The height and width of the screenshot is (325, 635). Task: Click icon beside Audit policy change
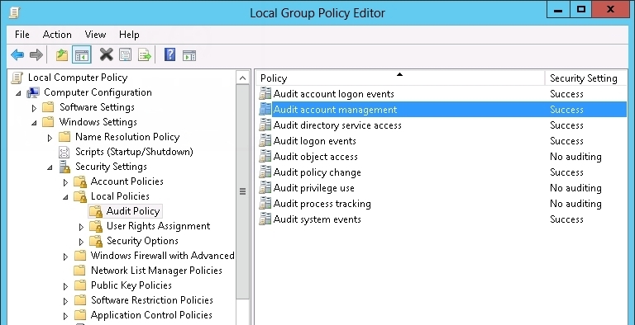pyautogui.click(x=265, y=172)
